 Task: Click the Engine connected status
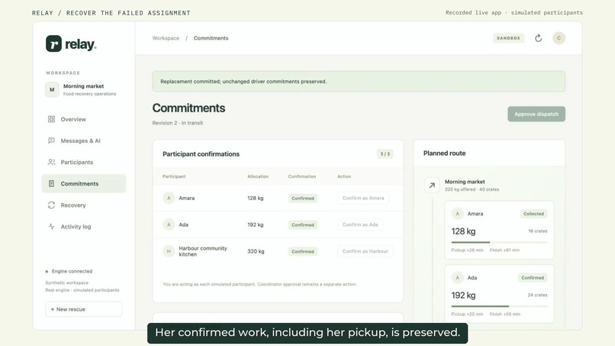[x=69, y=271]
